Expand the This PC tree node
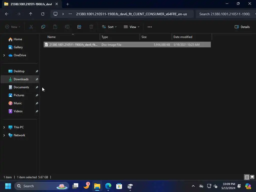 [x=4, y=127]
